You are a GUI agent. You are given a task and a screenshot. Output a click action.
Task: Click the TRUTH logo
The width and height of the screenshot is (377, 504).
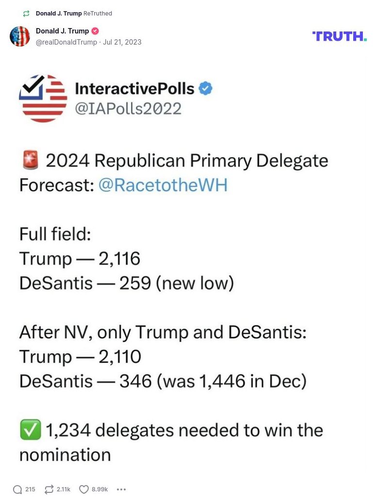click(340, 36)
